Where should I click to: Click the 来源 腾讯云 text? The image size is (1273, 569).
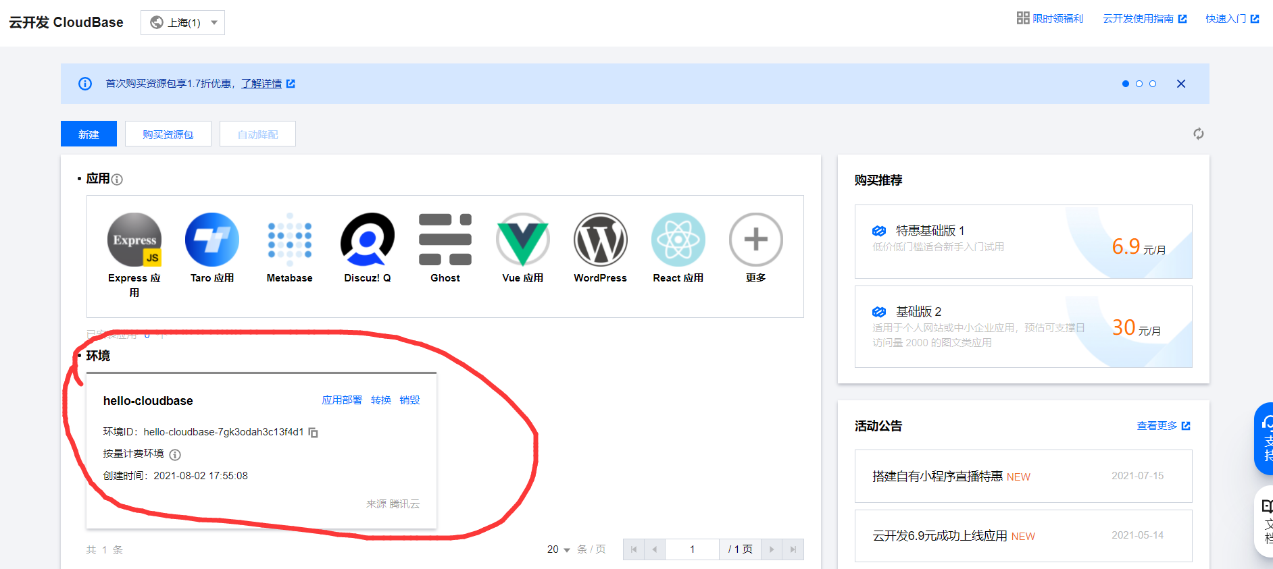[393, 504]
